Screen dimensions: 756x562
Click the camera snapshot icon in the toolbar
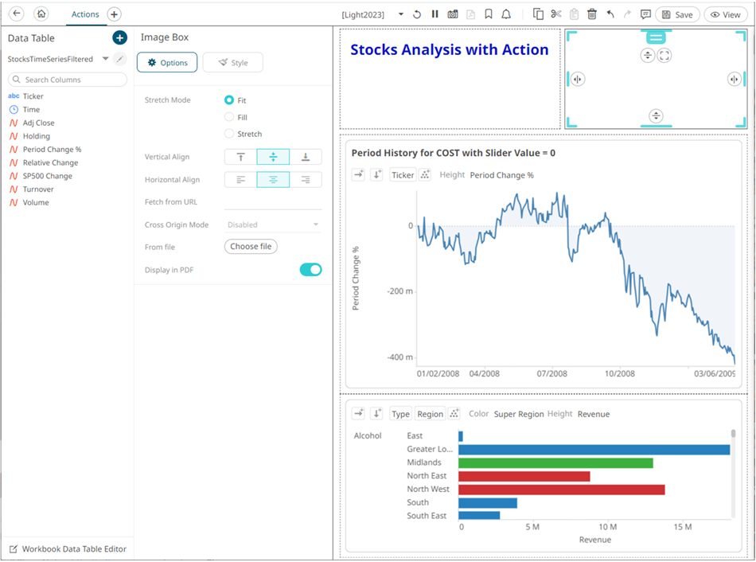tap(453, 14)
